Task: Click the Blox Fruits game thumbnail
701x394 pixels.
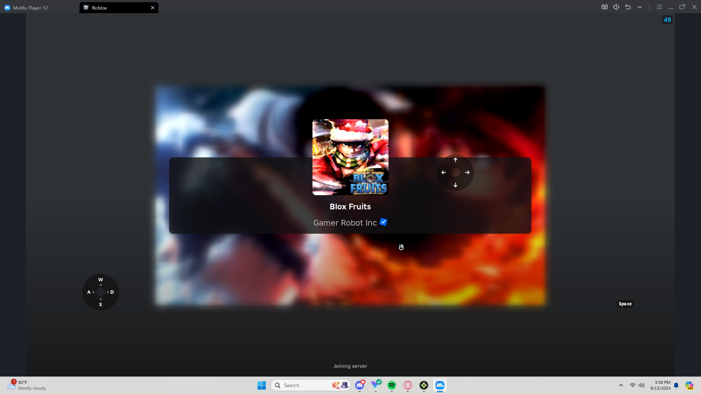Action: (x=350, y=157)
